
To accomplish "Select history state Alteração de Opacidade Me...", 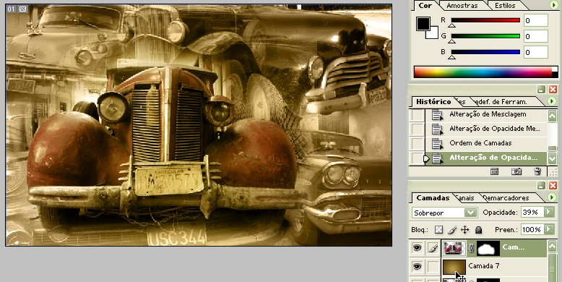I will point(495,129).
